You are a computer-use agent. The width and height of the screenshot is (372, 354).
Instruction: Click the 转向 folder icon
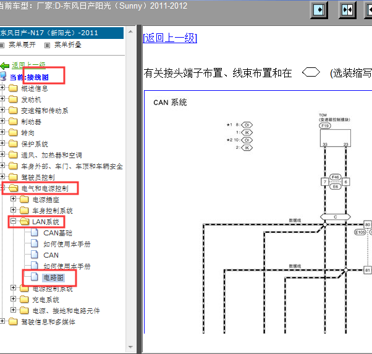tap(13, 133)
